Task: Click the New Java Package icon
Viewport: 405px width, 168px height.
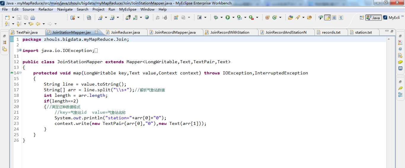Action: coord(267,17)
